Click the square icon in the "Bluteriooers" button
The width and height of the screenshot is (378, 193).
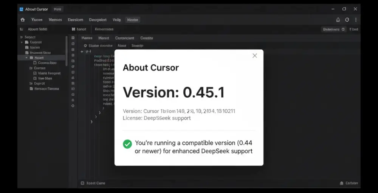(343, 29)
